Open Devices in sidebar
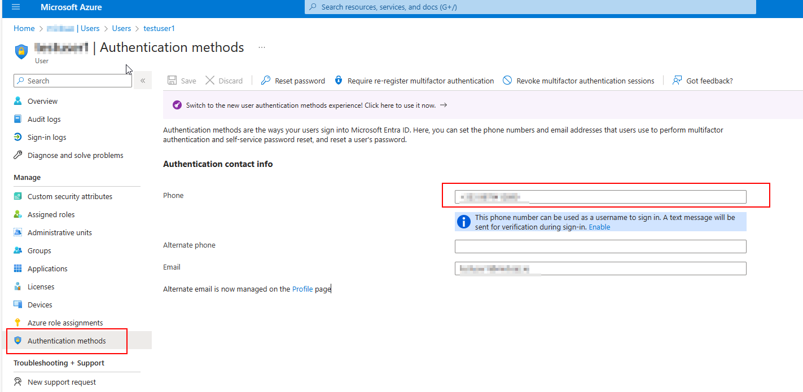 [x=40, y=305]
